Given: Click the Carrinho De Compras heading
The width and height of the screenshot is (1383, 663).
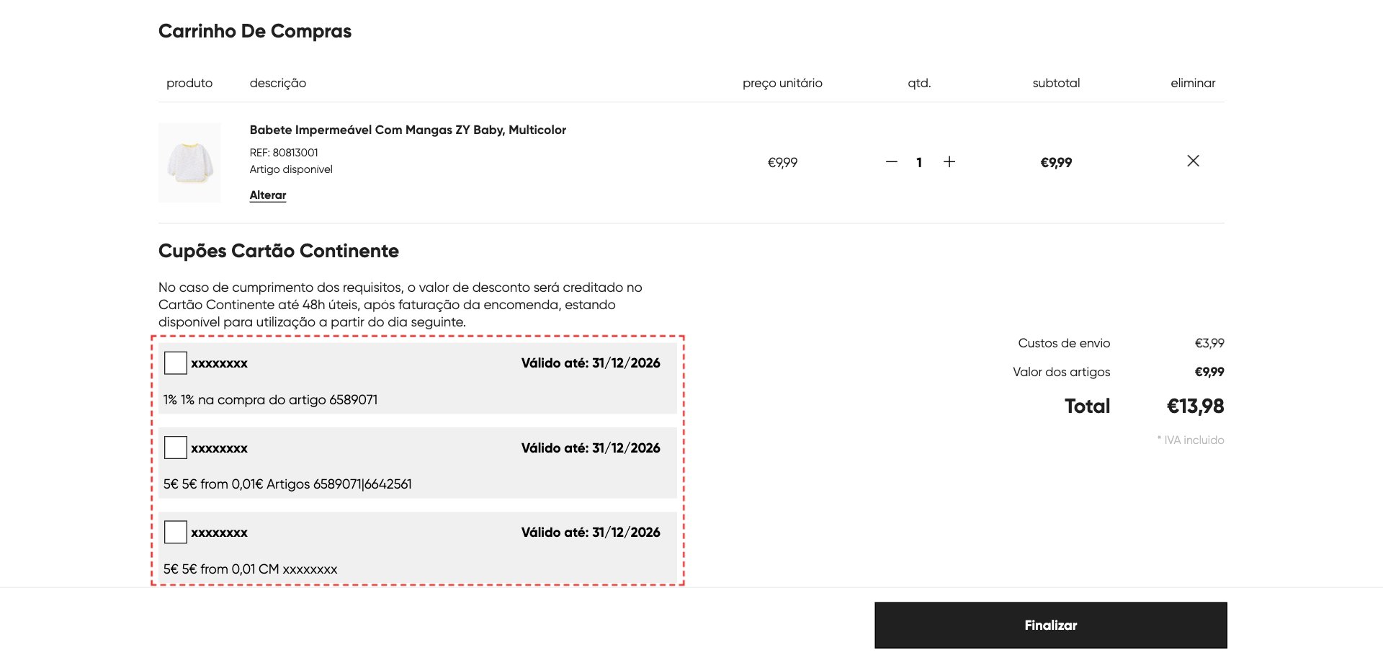Looking at the screenshot, I should (255, 31).
